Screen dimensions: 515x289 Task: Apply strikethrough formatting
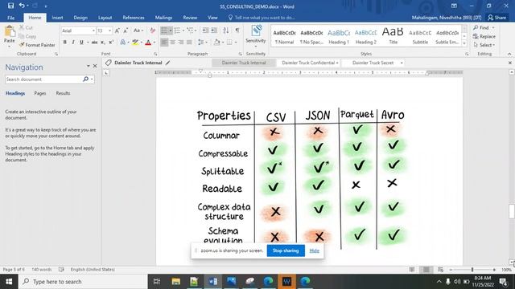[95, 43]
